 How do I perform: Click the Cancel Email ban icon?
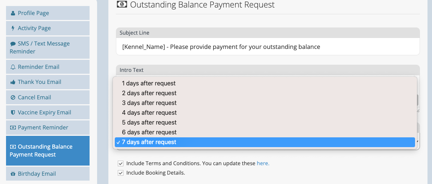[x=13, y=97]
